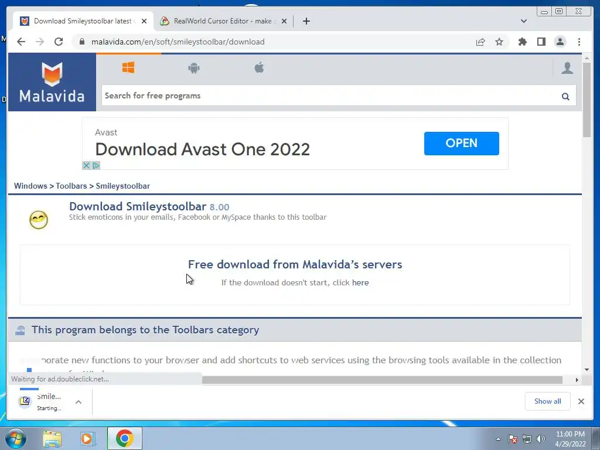Go back to the previous page
The width and height of the screenshot is (600, 450).
21,42
